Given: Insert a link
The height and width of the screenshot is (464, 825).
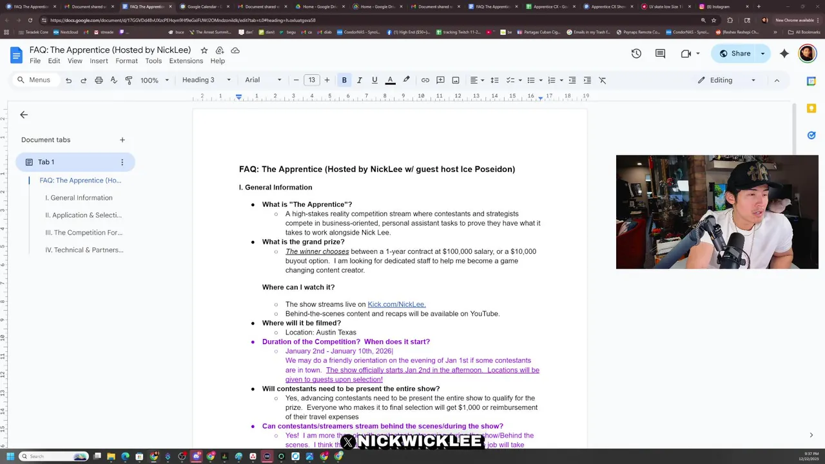Looking at the screenshot, I should [x=425, y=80].
